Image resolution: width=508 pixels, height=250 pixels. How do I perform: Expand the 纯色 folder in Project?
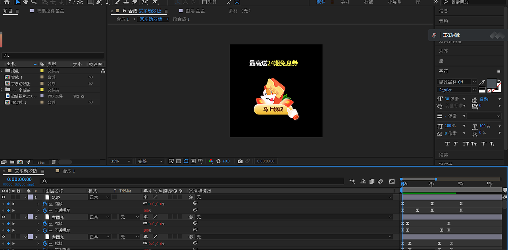tap(2, 71)
